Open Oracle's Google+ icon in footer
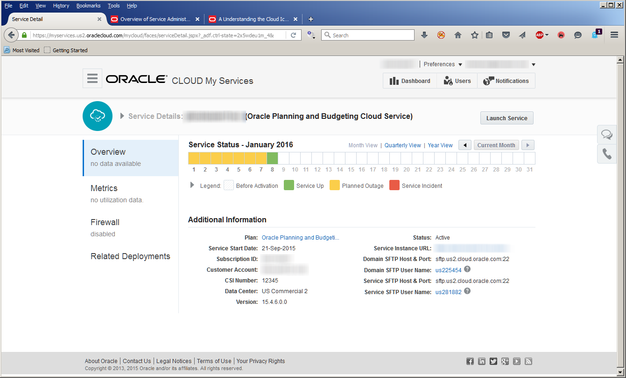This screenshot has width=626, height=378. 505,361
